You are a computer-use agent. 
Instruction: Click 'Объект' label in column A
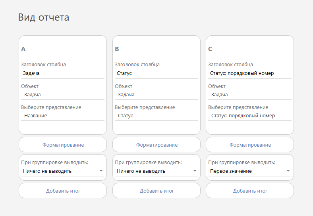point(30,86)
